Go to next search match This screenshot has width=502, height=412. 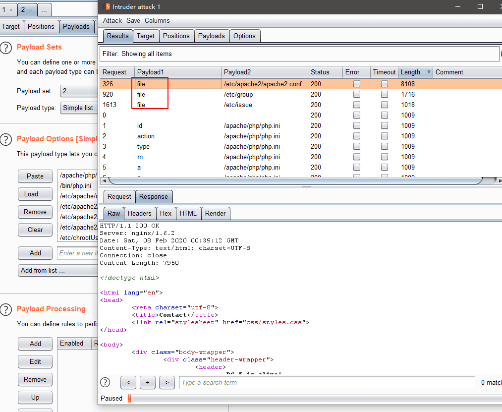(x=167, y=382)
